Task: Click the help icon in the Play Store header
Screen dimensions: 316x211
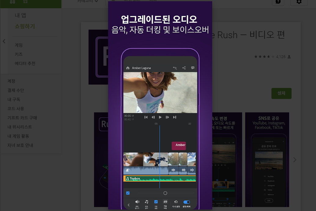Action: pyautogui.click(x=278, y=2)
